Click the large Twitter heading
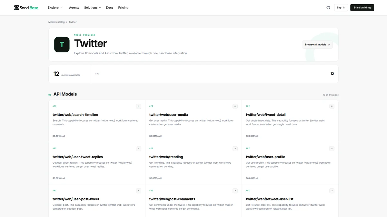 point(91,43)
